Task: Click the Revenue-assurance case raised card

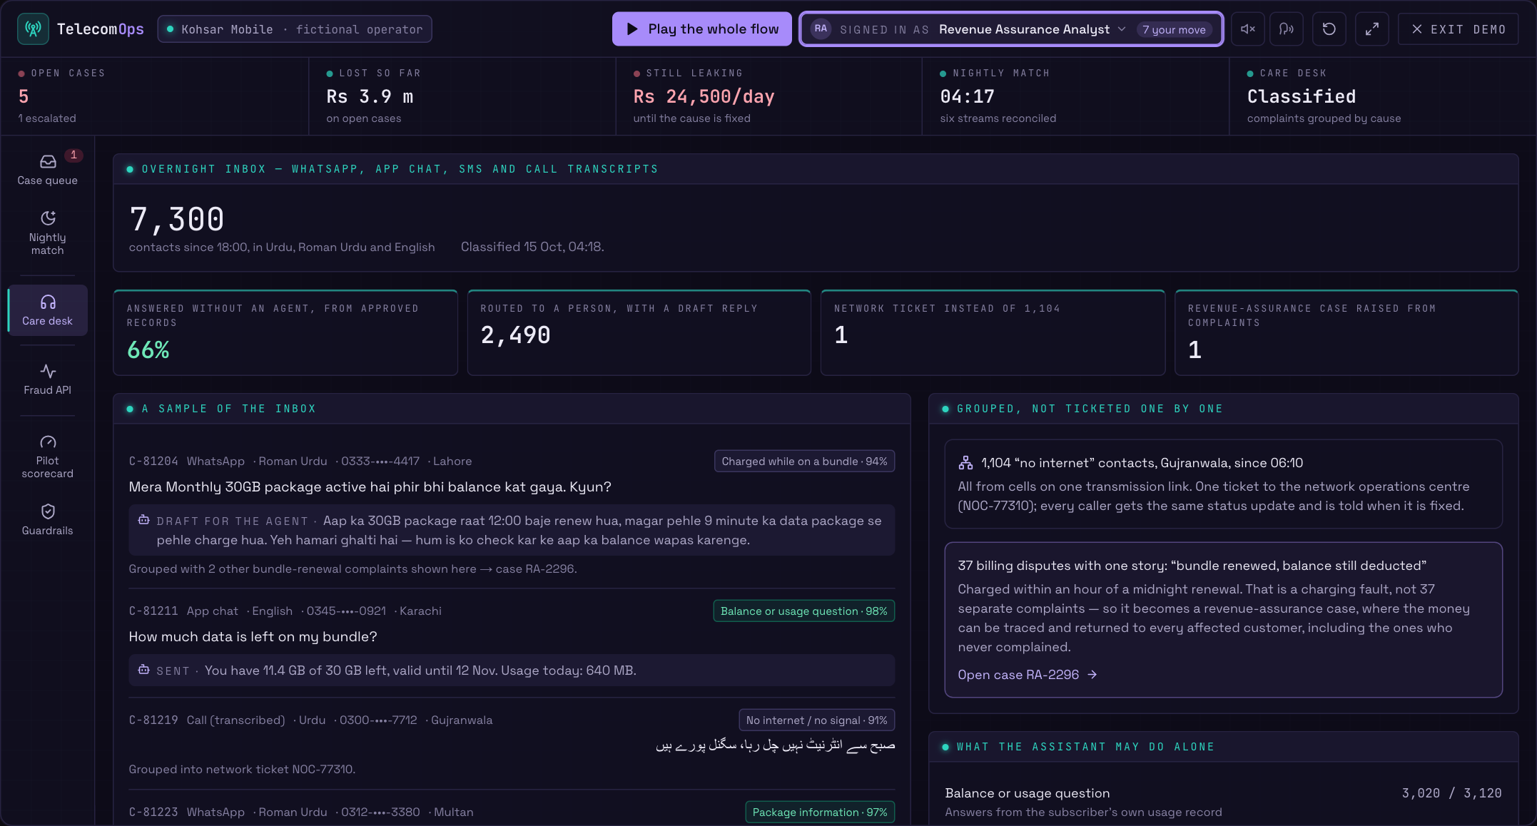Action: [x=1346, y=332]
